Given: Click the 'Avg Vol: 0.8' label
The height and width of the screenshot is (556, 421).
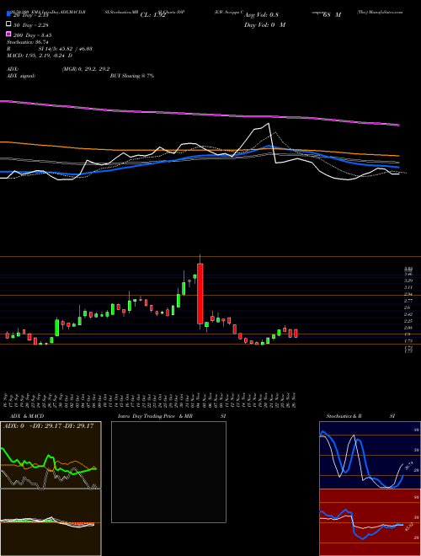Looking at the screenshot, I should 261,15.
